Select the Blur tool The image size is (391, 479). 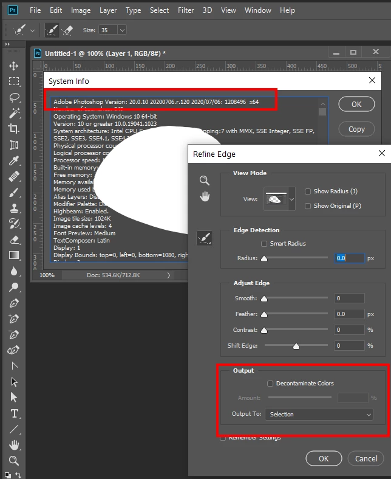click(x=14, y=271)
